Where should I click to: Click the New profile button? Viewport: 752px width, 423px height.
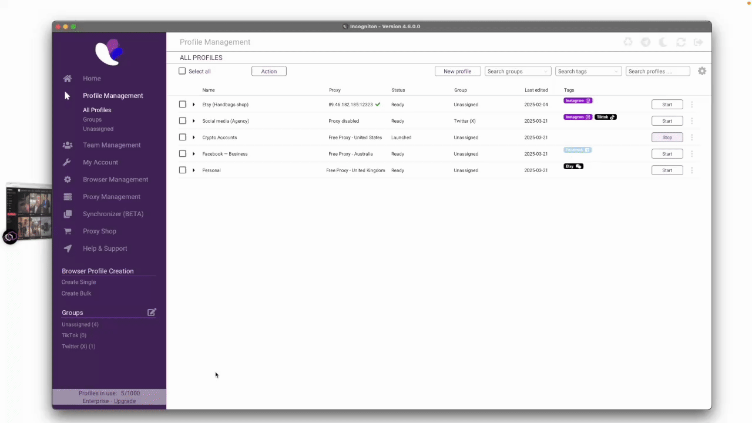point(457,71)
